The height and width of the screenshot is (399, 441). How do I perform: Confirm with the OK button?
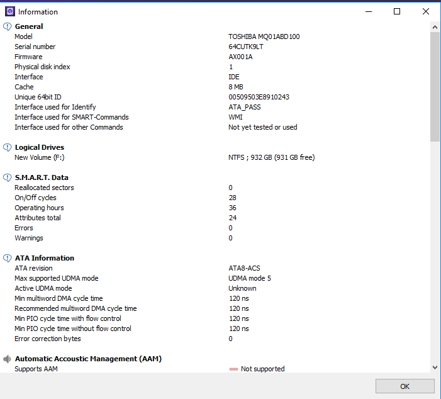[405, 386]
